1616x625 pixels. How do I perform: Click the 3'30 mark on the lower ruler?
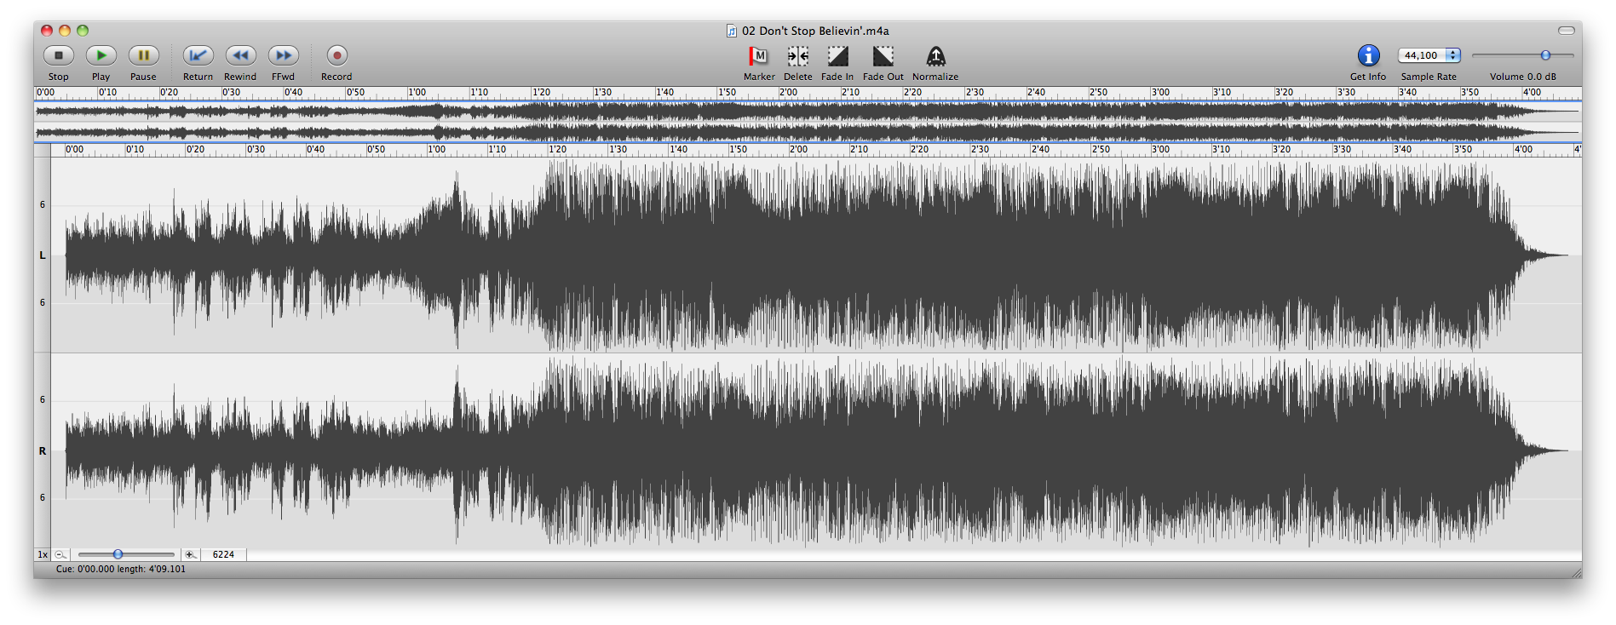pyautogui.click(x=1342, y=149)
